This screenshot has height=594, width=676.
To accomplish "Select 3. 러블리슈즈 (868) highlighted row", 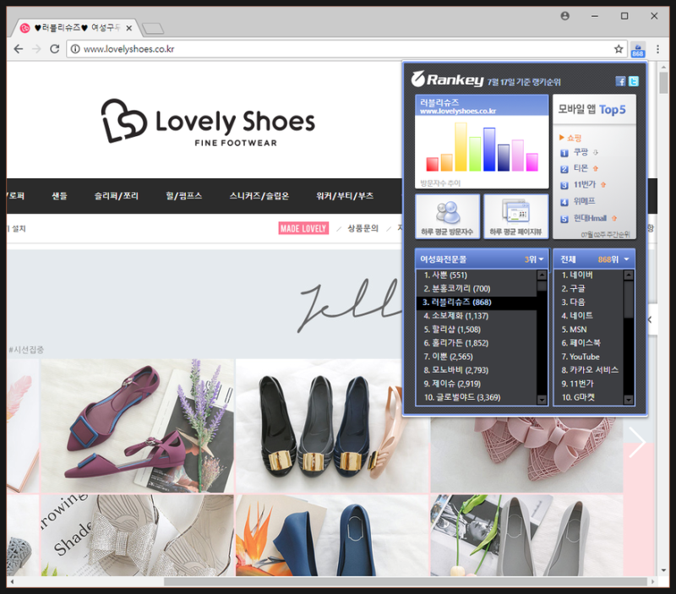I will (x=476, y=302).
